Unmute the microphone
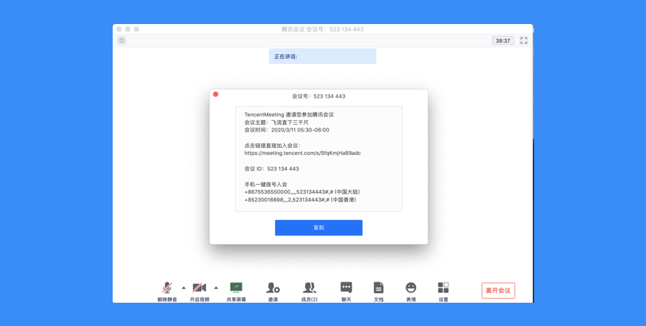The image size is (646, 326). coord(167,291)
